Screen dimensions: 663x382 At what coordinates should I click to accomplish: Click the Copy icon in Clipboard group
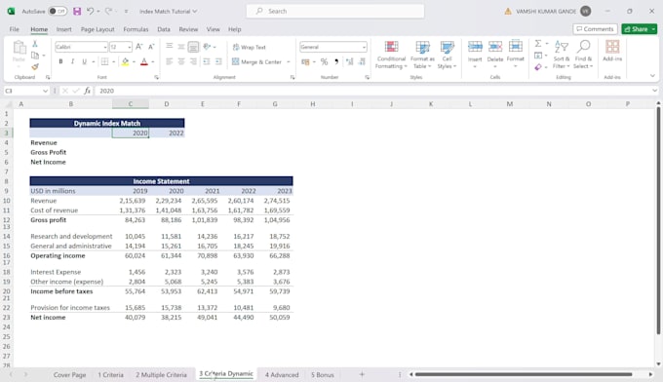click(x=35, y=56)
